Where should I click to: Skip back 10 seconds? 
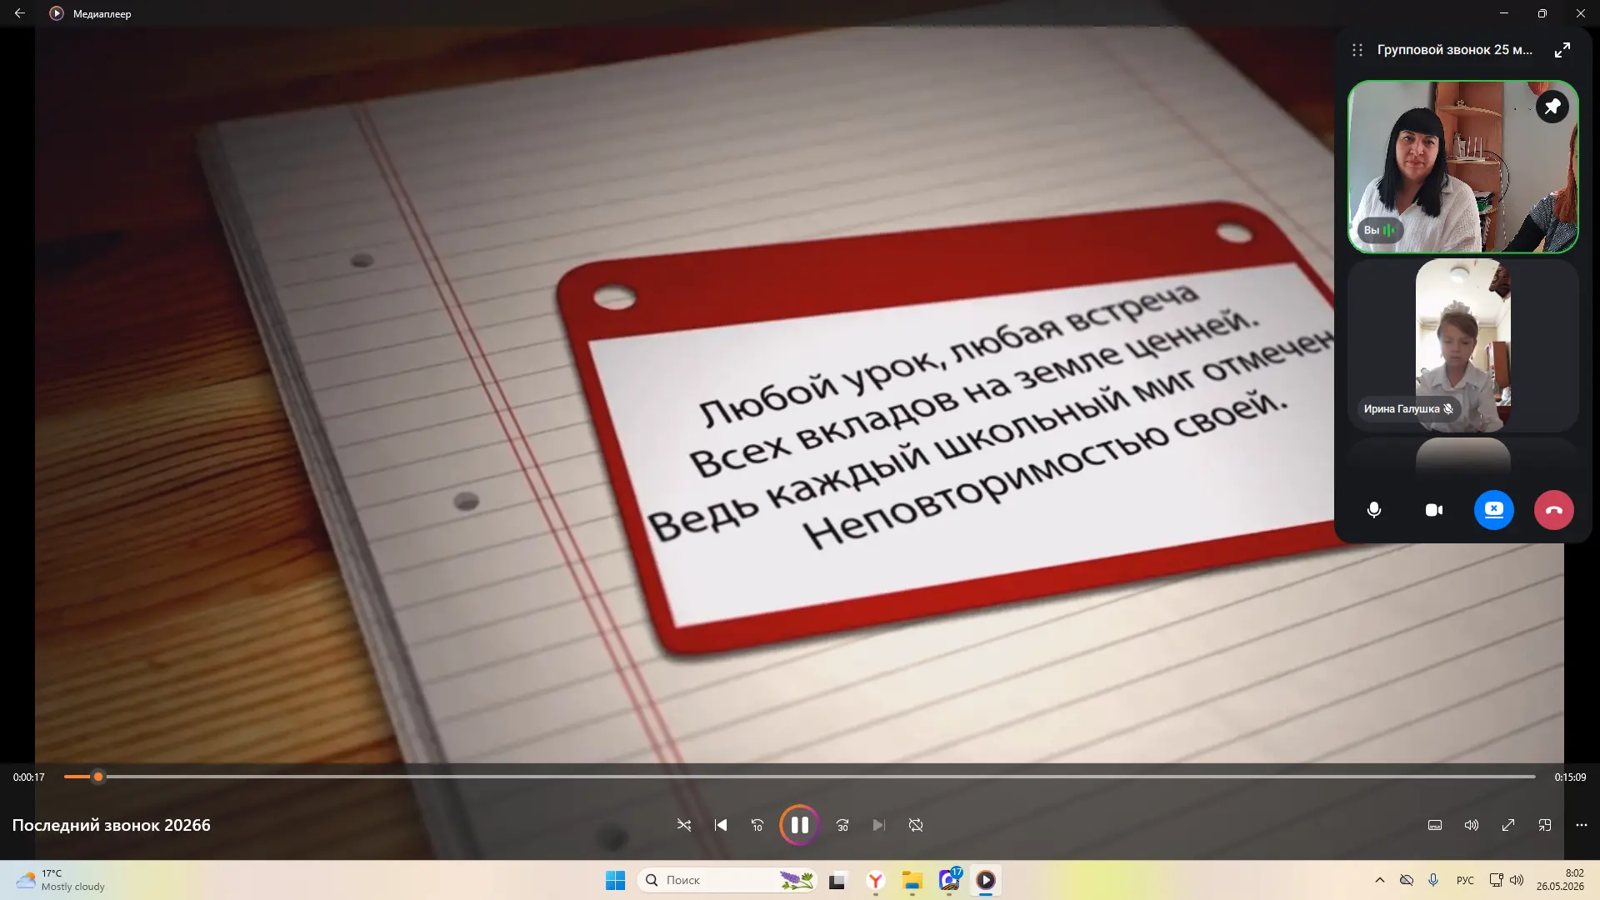click(757, 825)
